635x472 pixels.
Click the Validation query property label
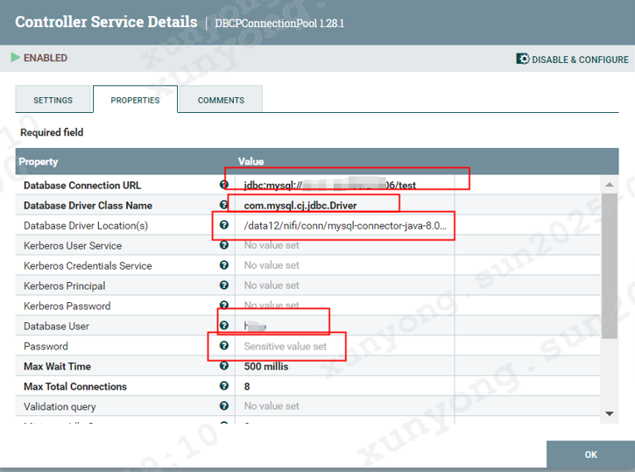click(x=60, y=406)
